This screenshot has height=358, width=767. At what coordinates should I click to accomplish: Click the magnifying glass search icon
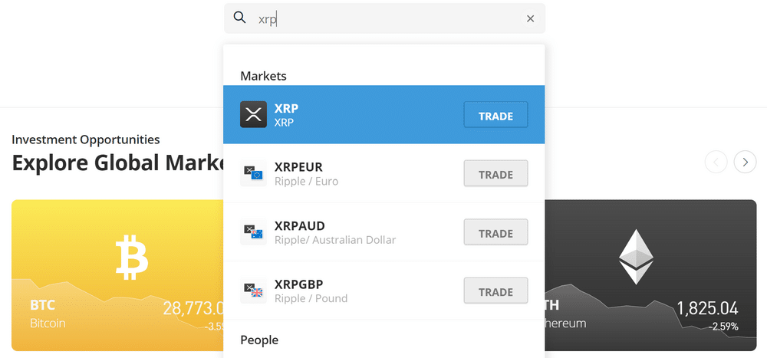[x=239, y=18]
